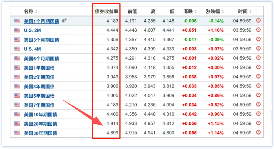The width and height of the screenshot is (274, 149).
Task: Open the 美国10年期国债 bond link
Action: pos(40,114)
